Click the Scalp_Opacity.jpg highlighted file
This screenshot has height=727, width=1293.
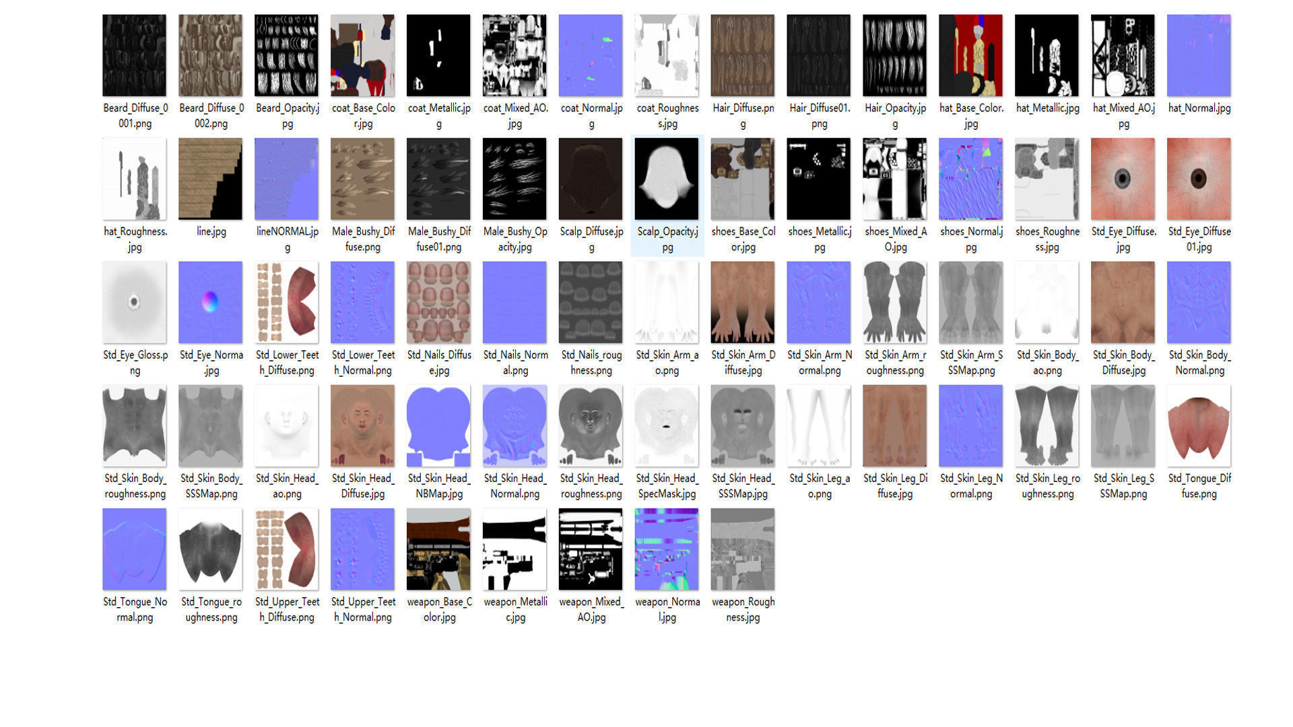pos(667,179)
